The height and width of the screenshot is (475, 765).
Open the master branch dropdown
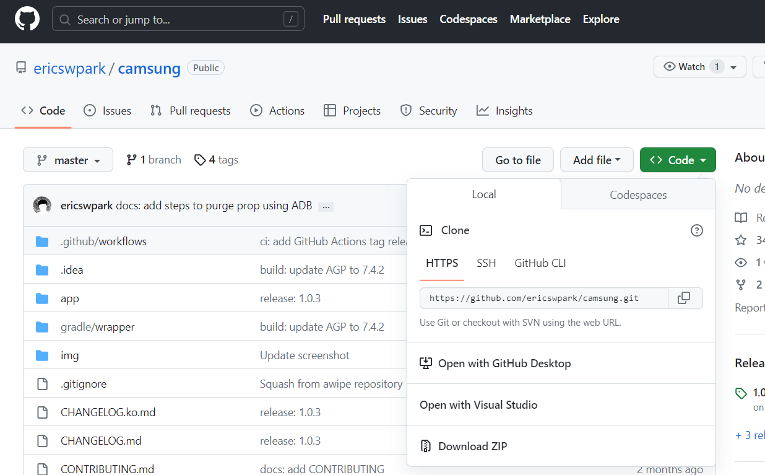pos(68,160)
